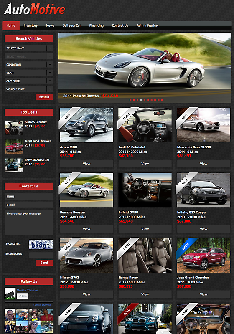234x334 pixels.
Task: Go to the Inventory page
Action: point(31,25)
